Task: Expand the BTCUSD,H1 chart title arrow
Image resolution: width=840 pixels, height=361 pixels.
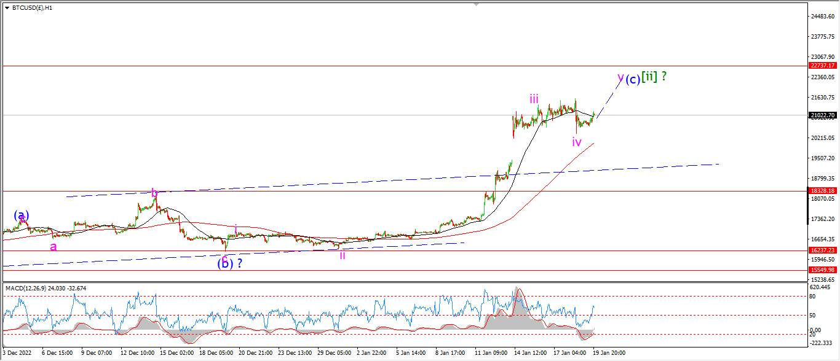Action: [x=7, y=8]
